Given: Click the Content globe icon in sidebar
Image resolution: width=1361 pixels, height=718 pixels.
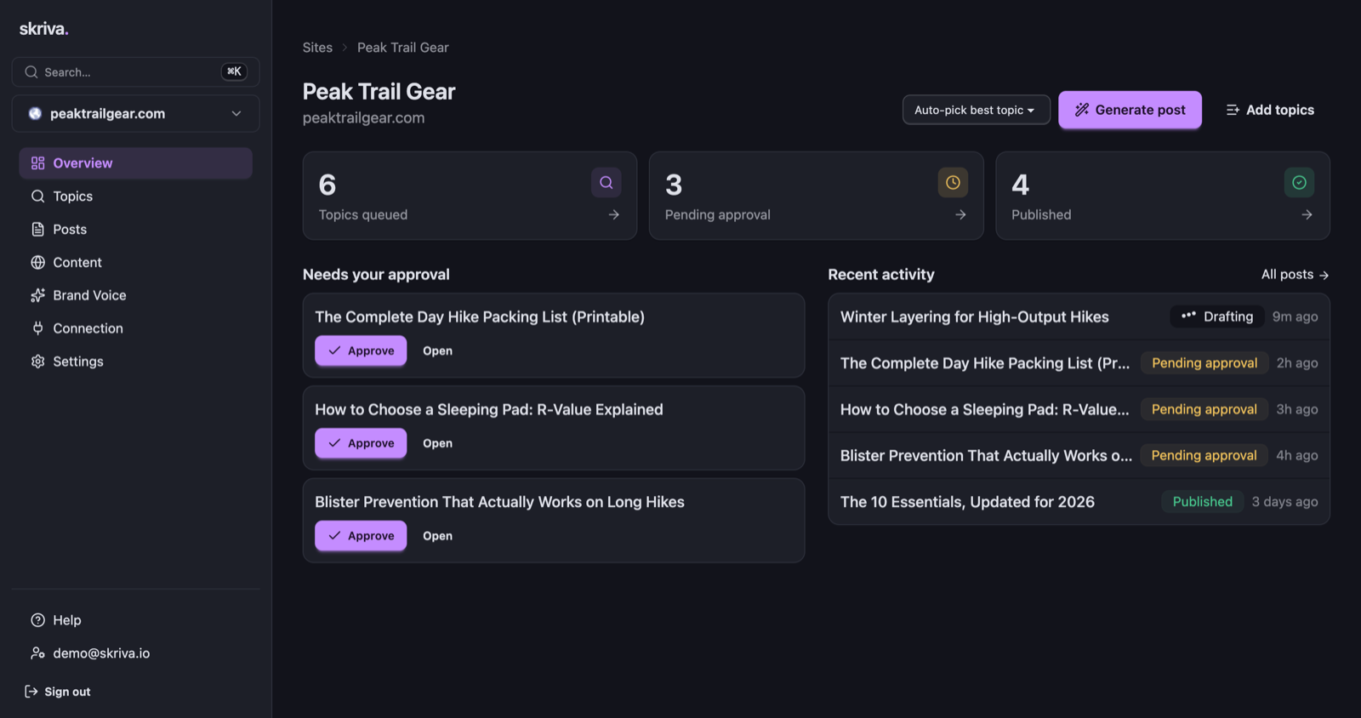Looking at the screenshot, I should coord(37,263).
